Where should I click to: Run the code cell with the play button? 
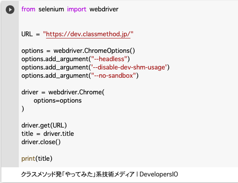(x=10, y=10)
